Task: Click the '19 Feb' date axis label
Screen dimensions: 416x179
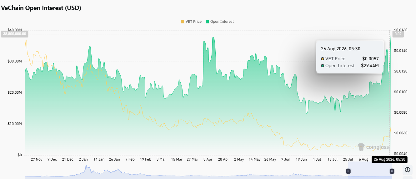Action: 146,159
